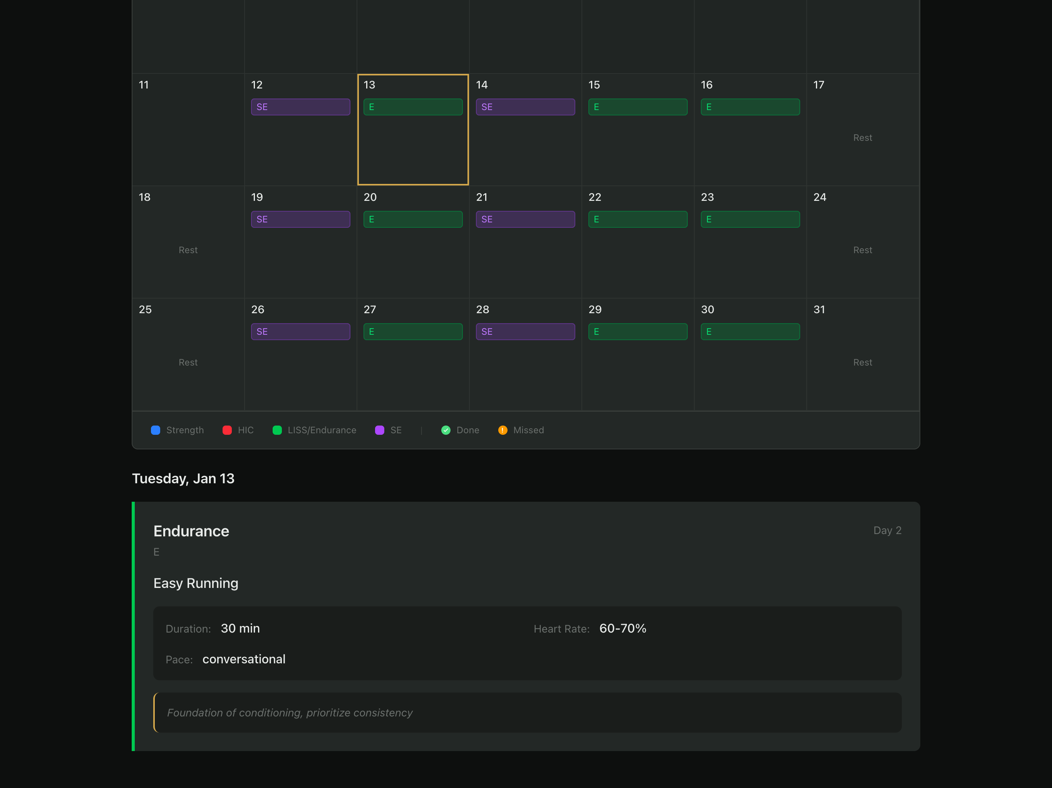Image resolution: width=1052 pixels, height=788 pixels.
Task: Click the Easy Running details box
Action: (x=526, y=643)
